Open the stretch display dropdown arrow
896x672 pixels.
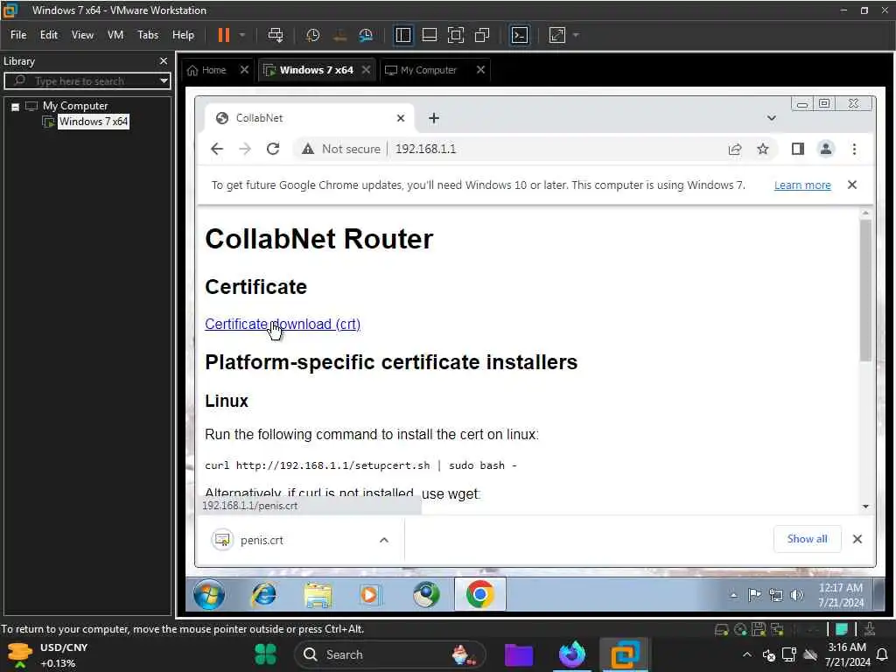pos(576,35)
